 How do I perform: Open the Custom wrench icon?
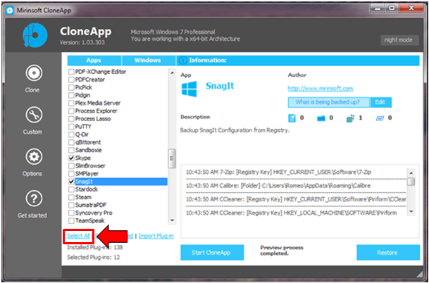(34, 115)
